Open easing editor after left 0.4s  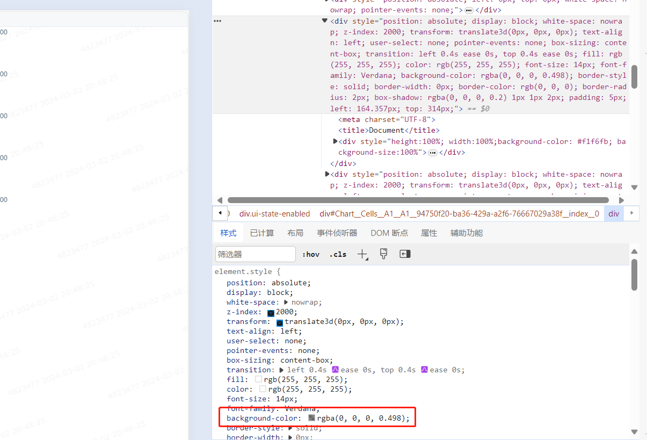tap(335, 370)
